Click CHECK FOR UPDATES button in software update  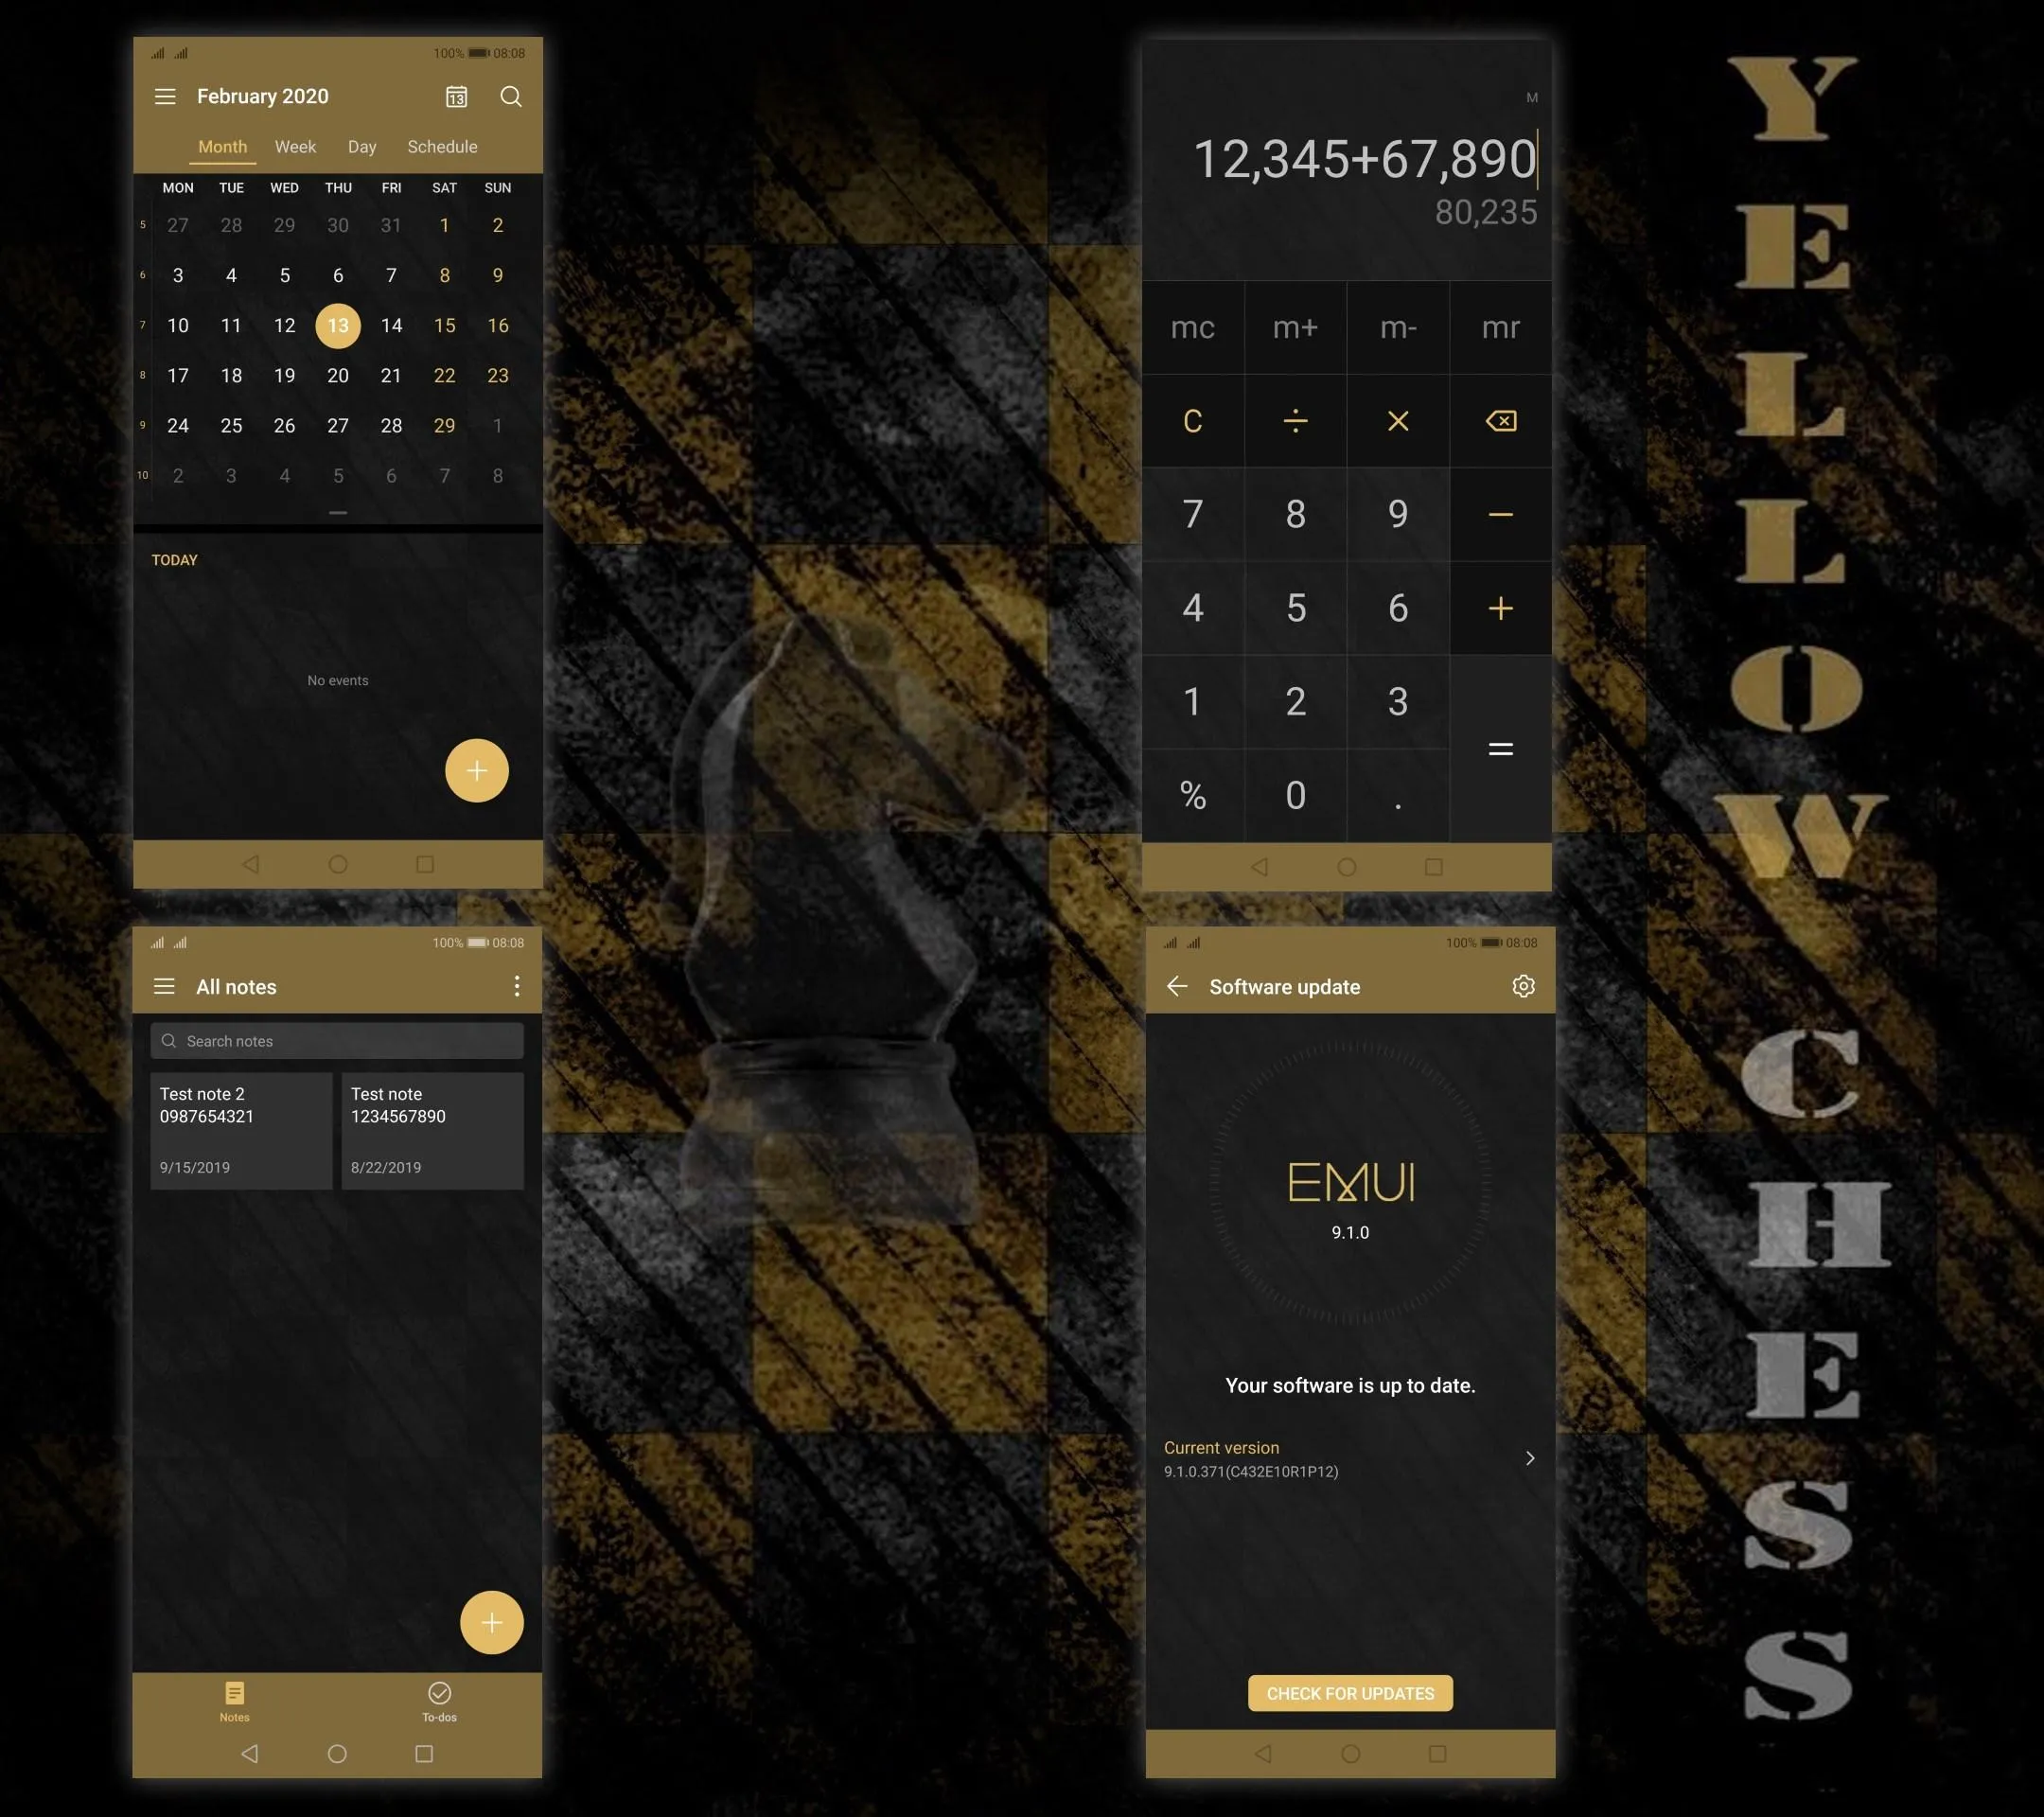pos(1349,1692)
